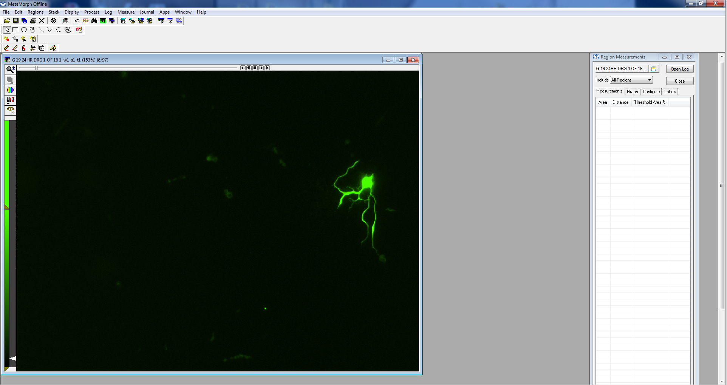Open the green histogram icon
This screenshot has height=385, width=727.
tap(103, 21)
